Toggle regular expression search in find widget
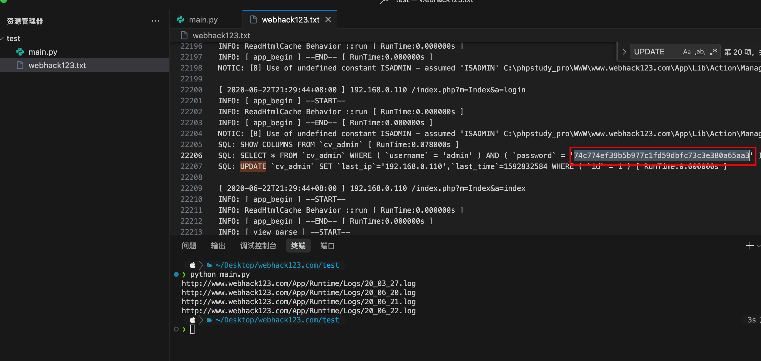The width and height of the screenshot is (761, 361). tap(714, 52)
